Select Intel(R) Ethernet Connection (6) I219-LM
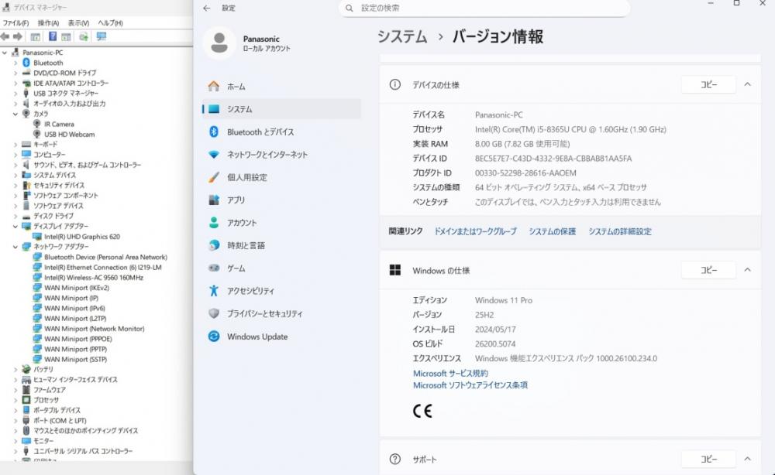The width and height of the screenshot is (775, 475). coord(103,267)
